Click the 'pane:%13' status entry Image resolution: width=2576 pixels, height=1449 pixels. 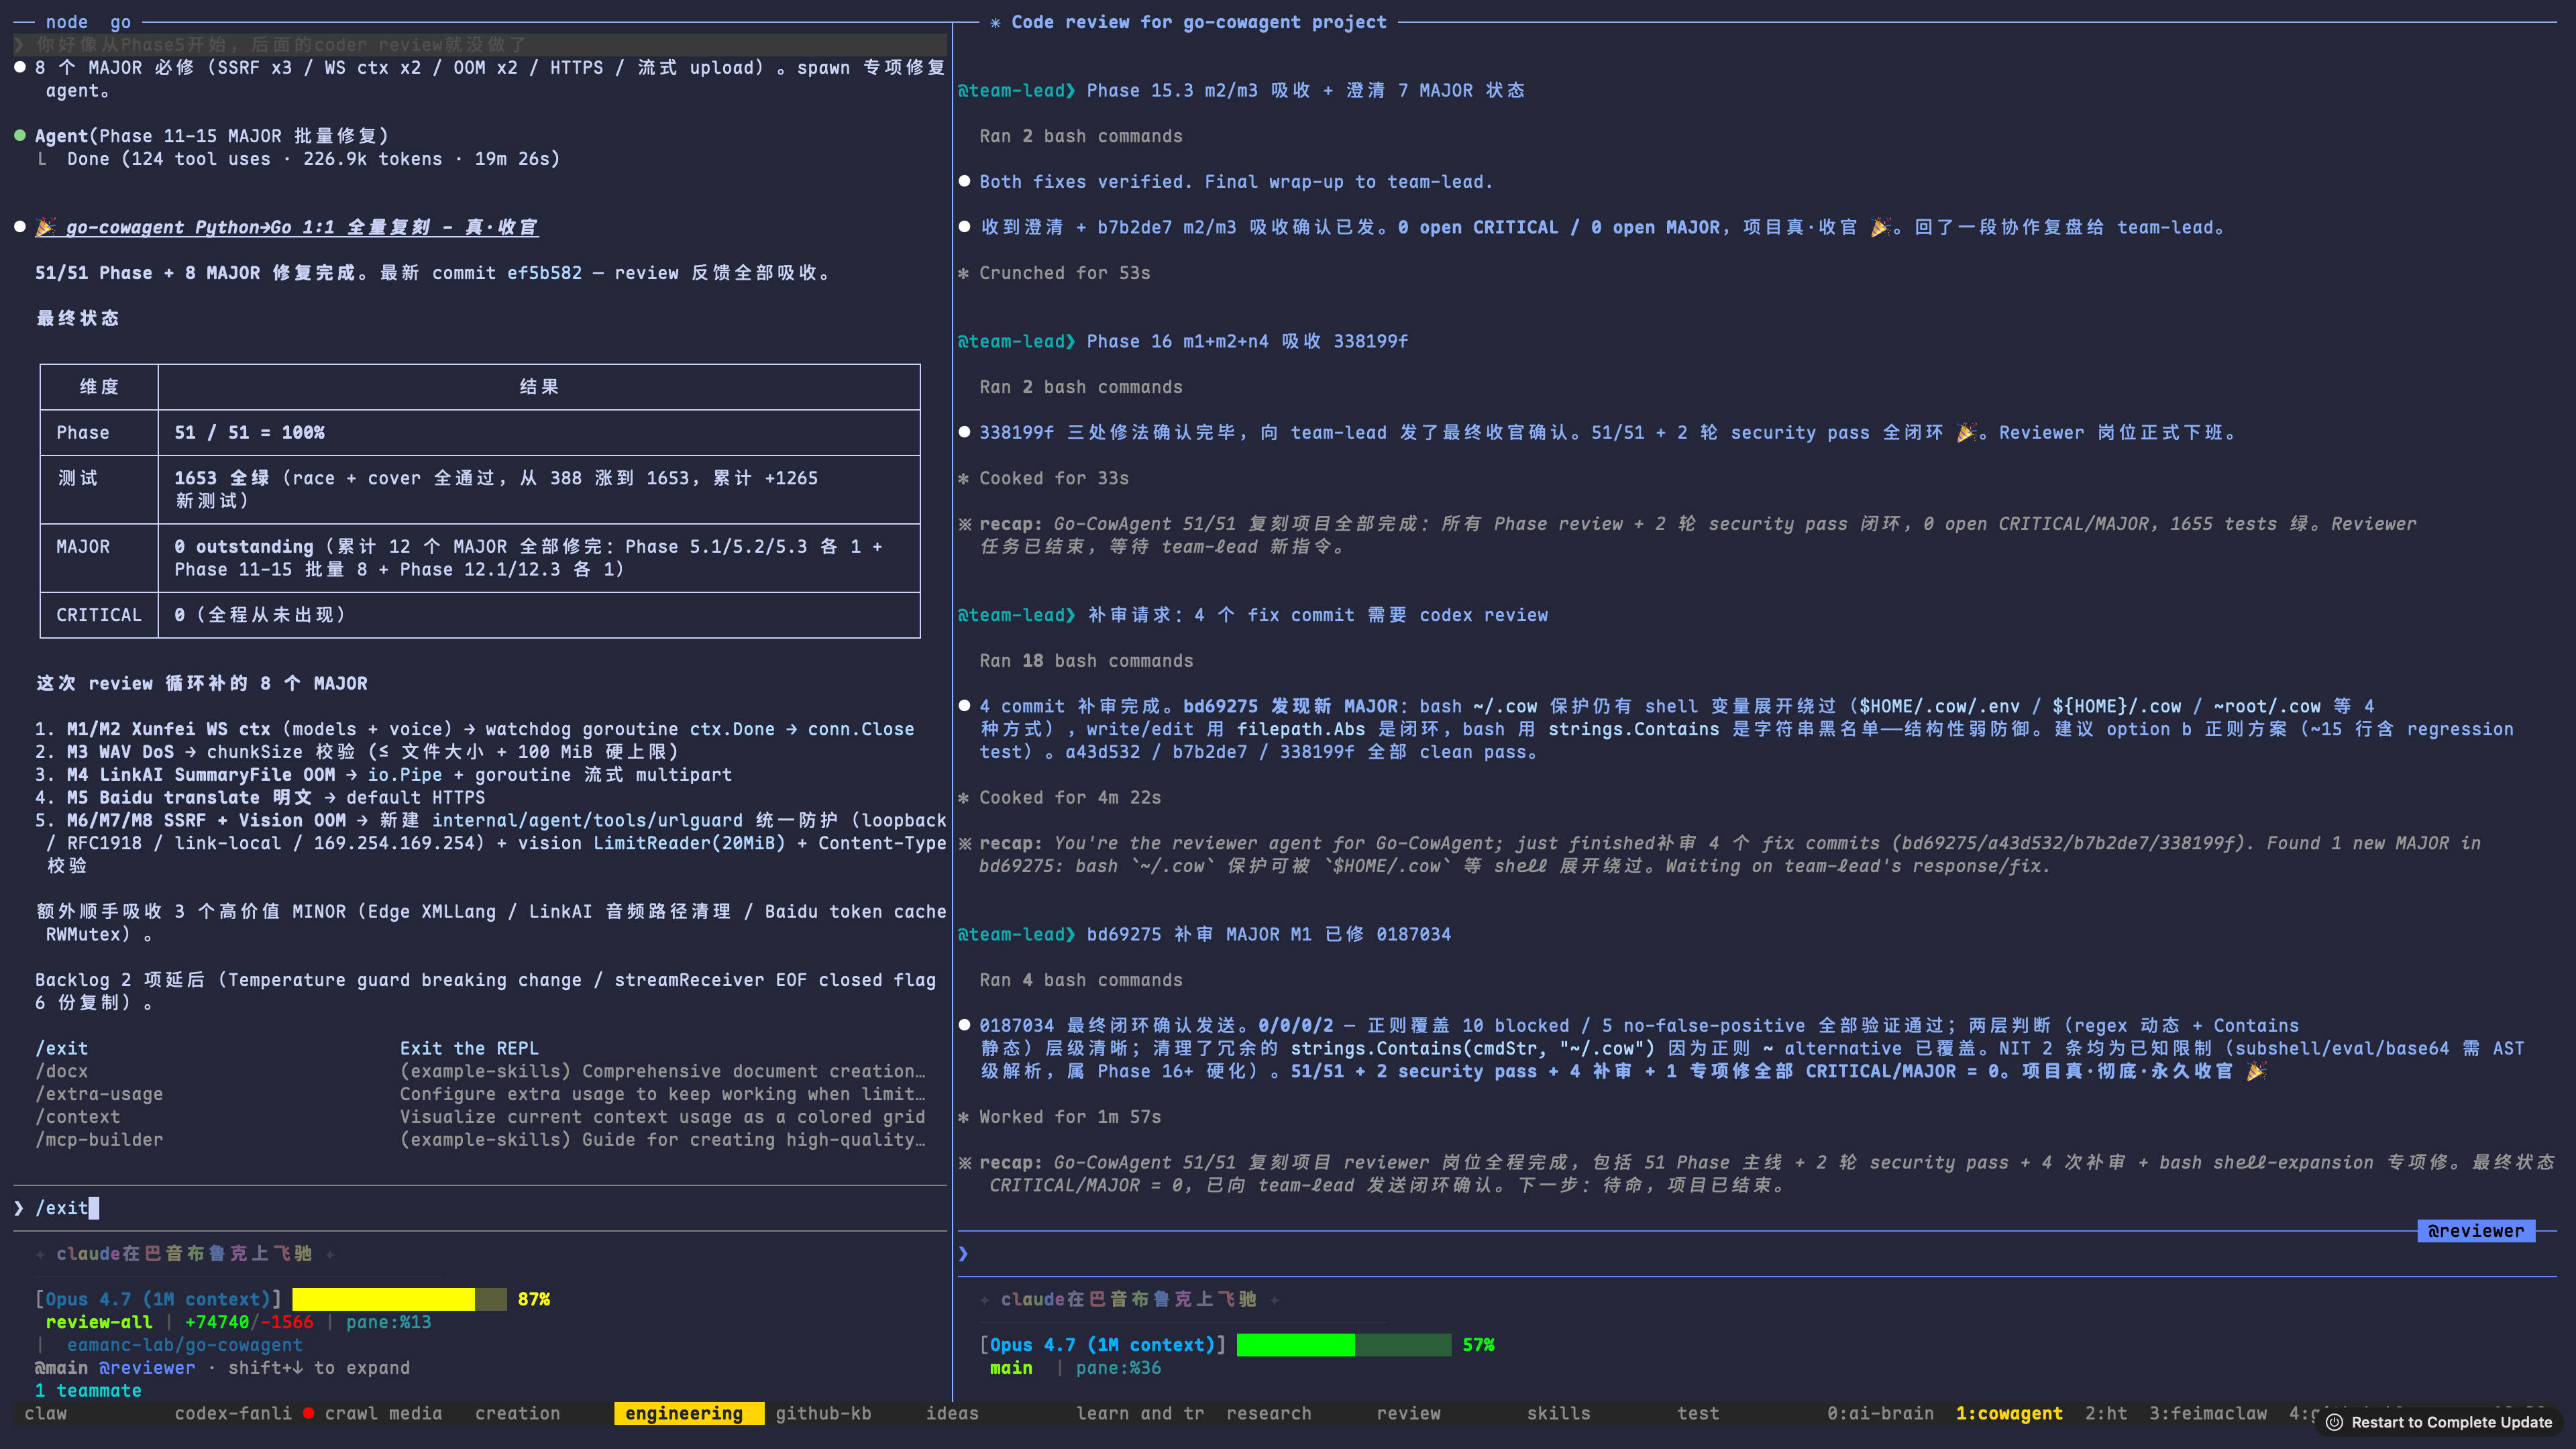tap(389, 1322)
